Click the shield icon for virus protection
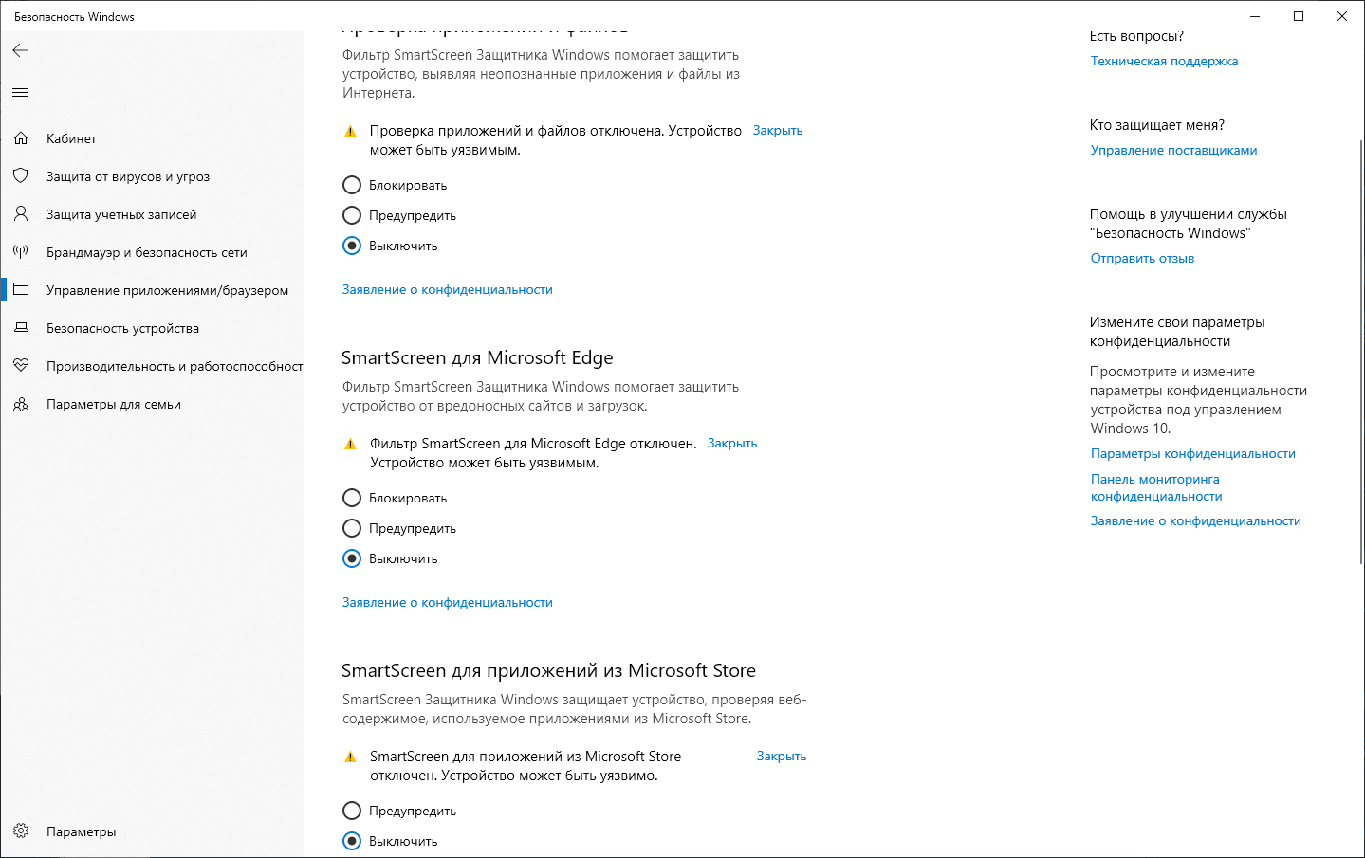1365x858 pixels. pyautogui.click(x=21, y=176)
